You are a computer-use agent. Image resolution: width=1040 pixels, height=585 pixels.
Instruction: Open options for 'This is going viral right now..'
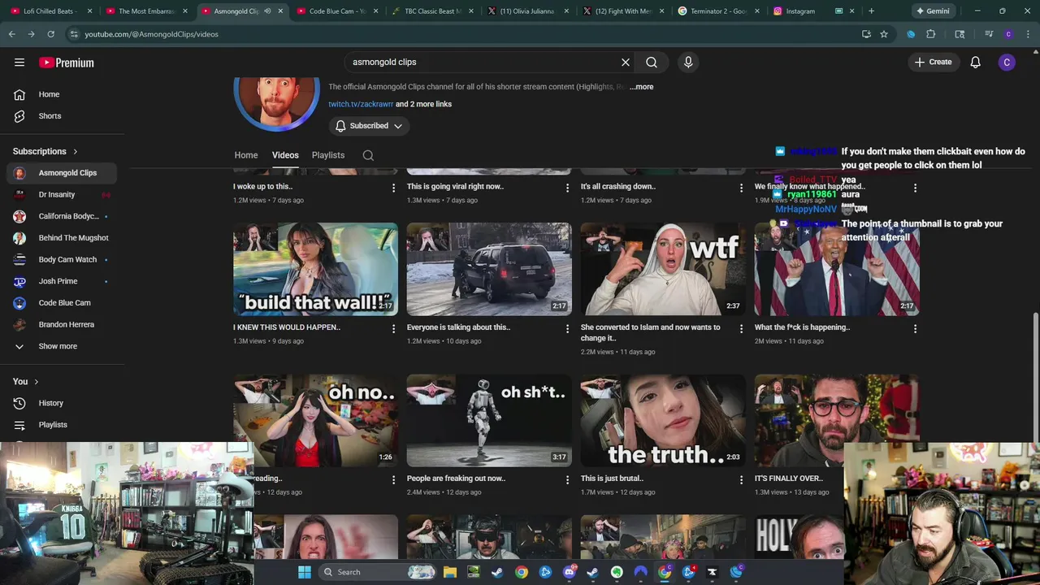coord(567,188)
